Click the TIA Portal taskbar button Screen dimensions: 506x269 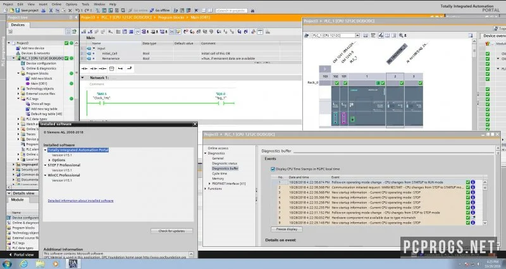(x=73, y=263)
